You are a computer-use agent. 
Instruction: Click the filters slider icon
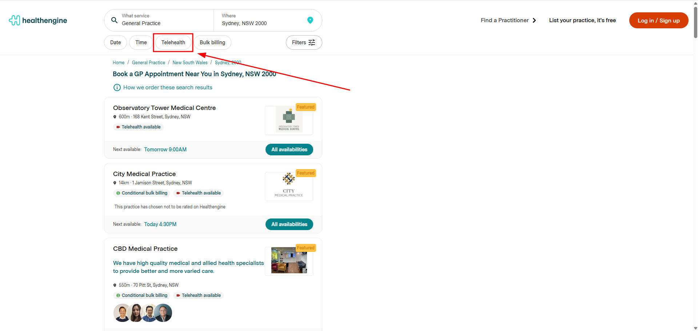pos(312,42)
